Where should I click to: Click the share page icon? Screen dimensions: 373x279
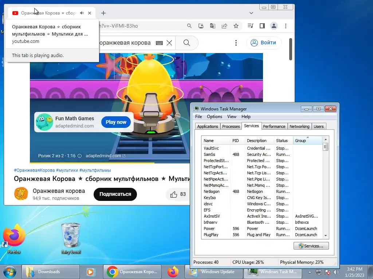click(x=224, y=26)
